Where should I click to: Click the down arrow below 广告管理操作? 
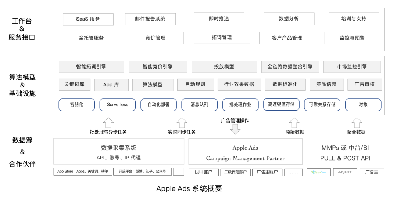click(x=235, y=129)
